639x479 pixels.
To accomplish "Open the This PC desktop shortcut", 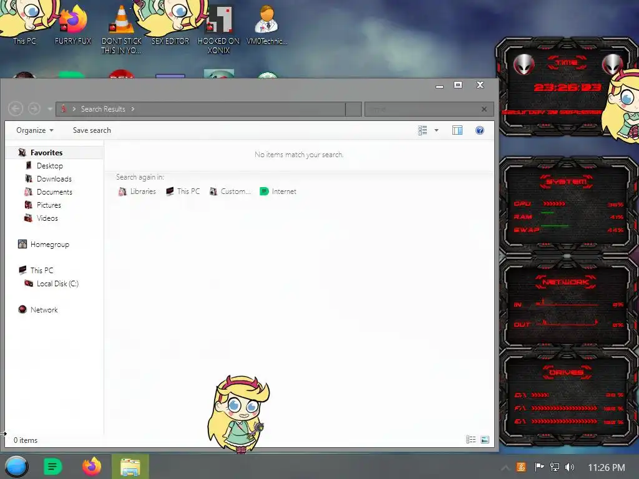I will click(x=24, y=24).
